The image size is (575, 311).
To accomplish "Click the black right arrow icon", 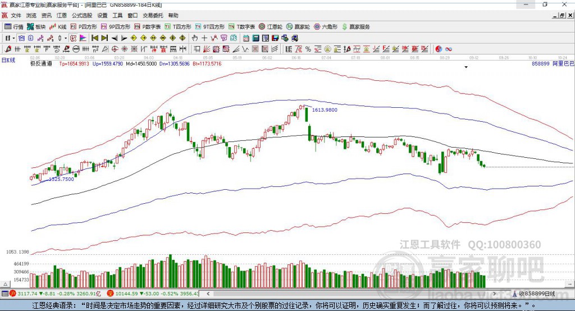I will coord(124,38).
